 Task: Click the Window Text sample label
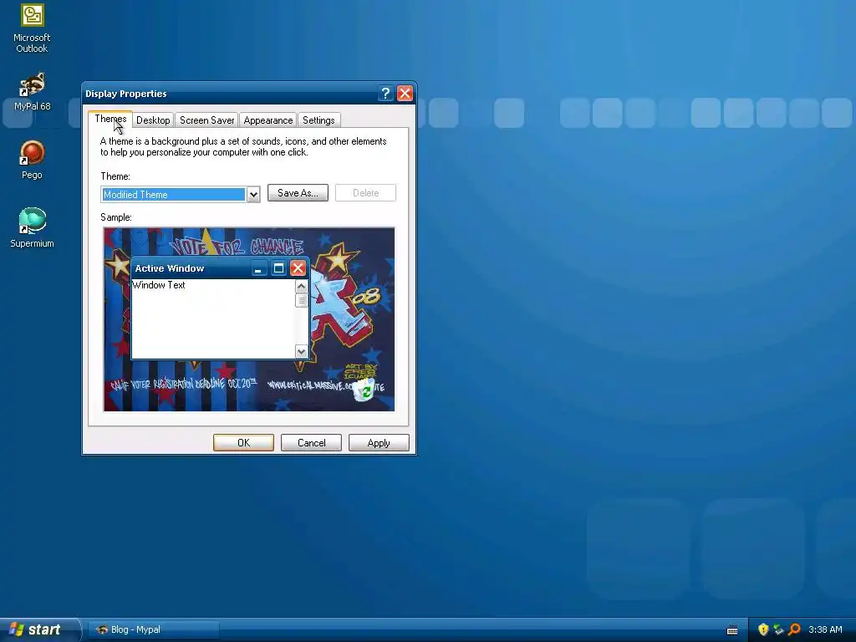pos(159,285)
